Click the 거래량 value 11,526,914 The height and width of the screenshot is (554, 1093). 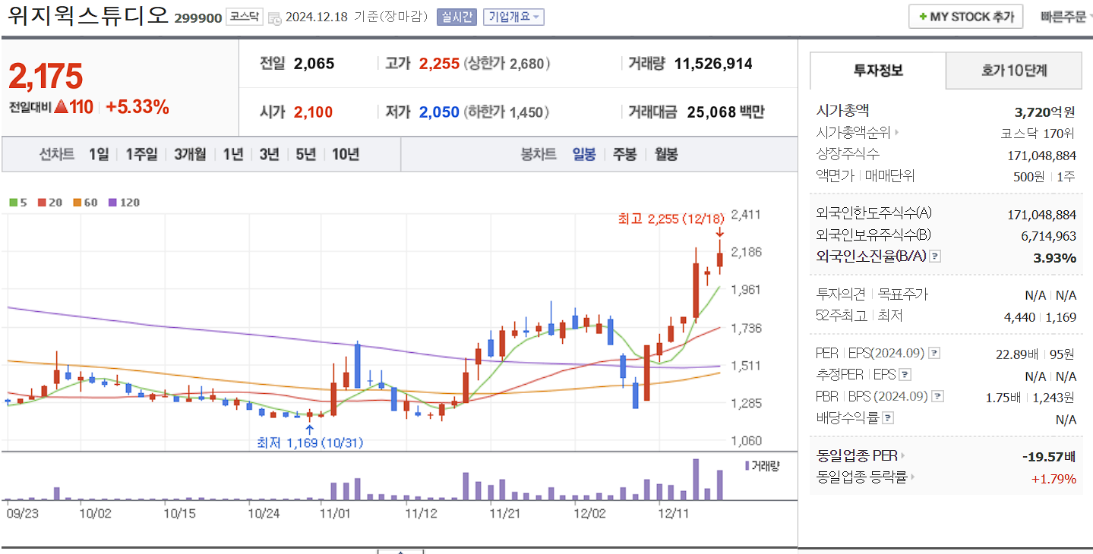tap(713, 64)
